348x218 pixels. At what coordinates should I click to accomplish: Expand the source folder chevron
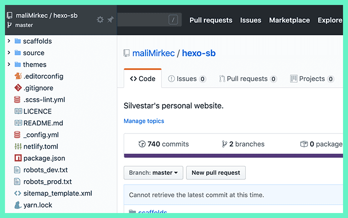9,52
